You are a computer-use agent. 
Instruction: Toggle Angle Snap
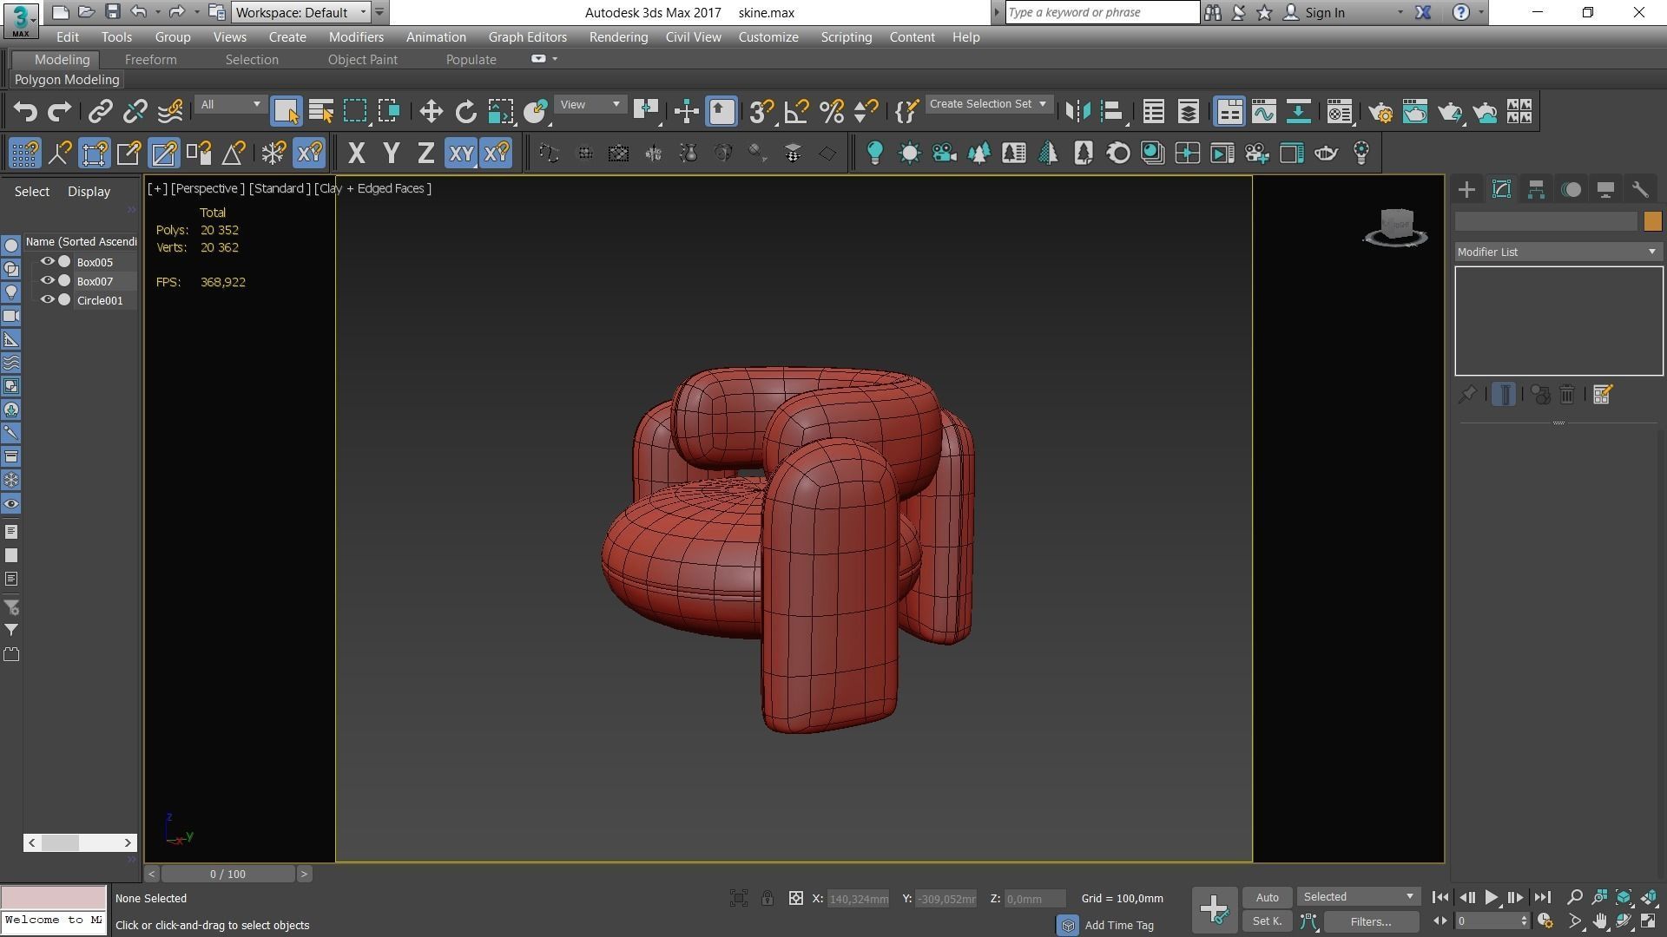[796, 112]
